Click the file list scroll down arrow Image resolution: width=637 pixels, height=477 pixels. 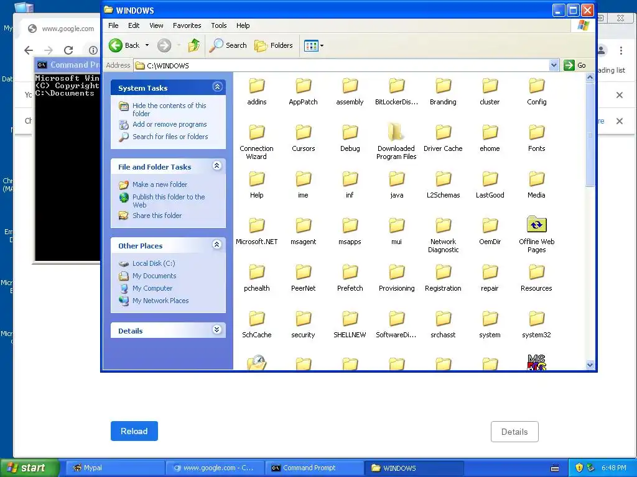[590, 365]
